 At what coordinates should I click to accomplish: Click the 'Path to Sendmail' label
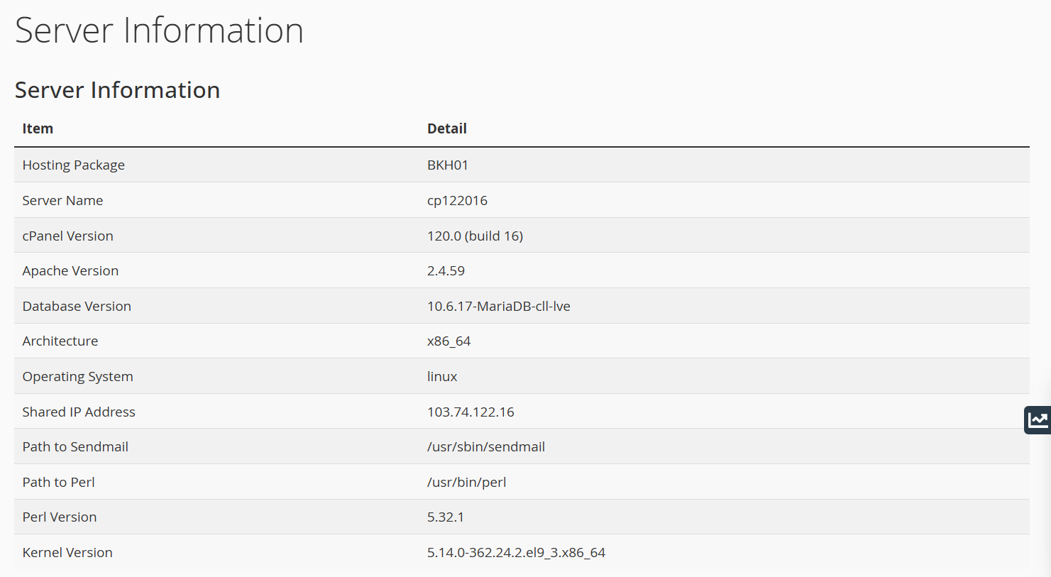(75, 446)
